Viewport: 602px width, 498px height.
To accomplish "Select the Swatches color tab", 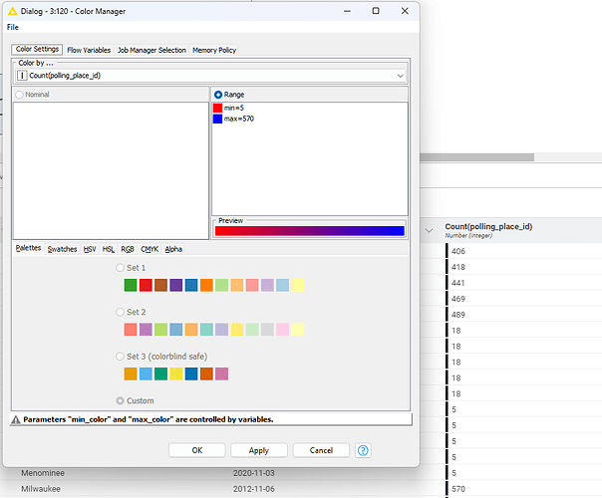I will click(x=62, y=249).
